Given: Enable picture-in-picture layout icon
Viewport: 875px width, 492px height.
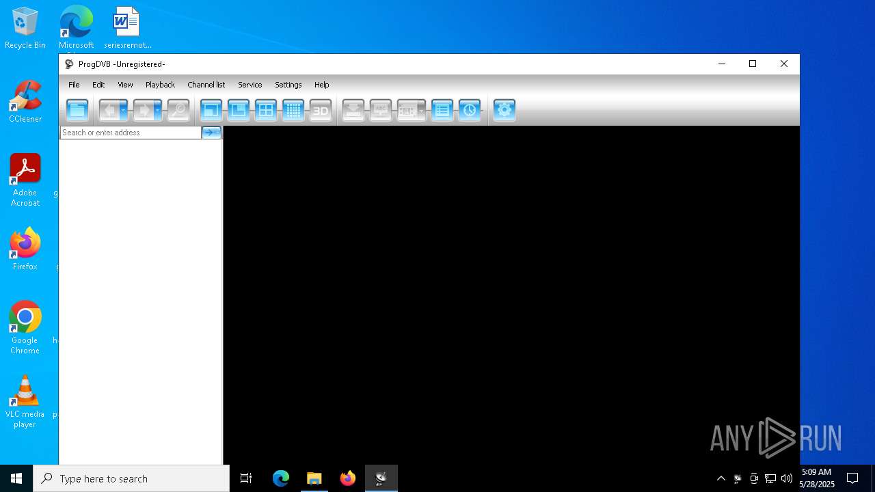Looking at the screenshot, I should coord(239,110).
